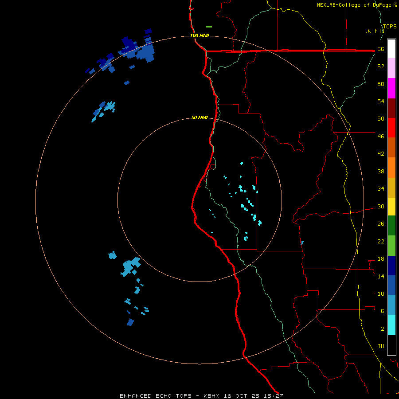Screen dimensions: 399x399
Task: Click the '22' legend value
Action: tap(381, 242)
